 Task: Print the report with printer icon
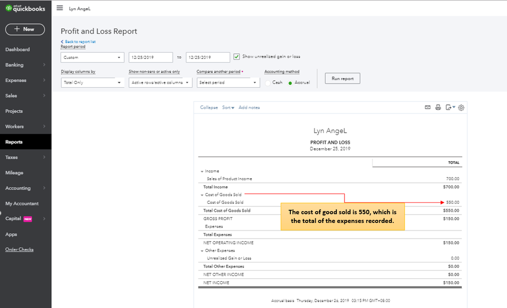click(438, 107)
